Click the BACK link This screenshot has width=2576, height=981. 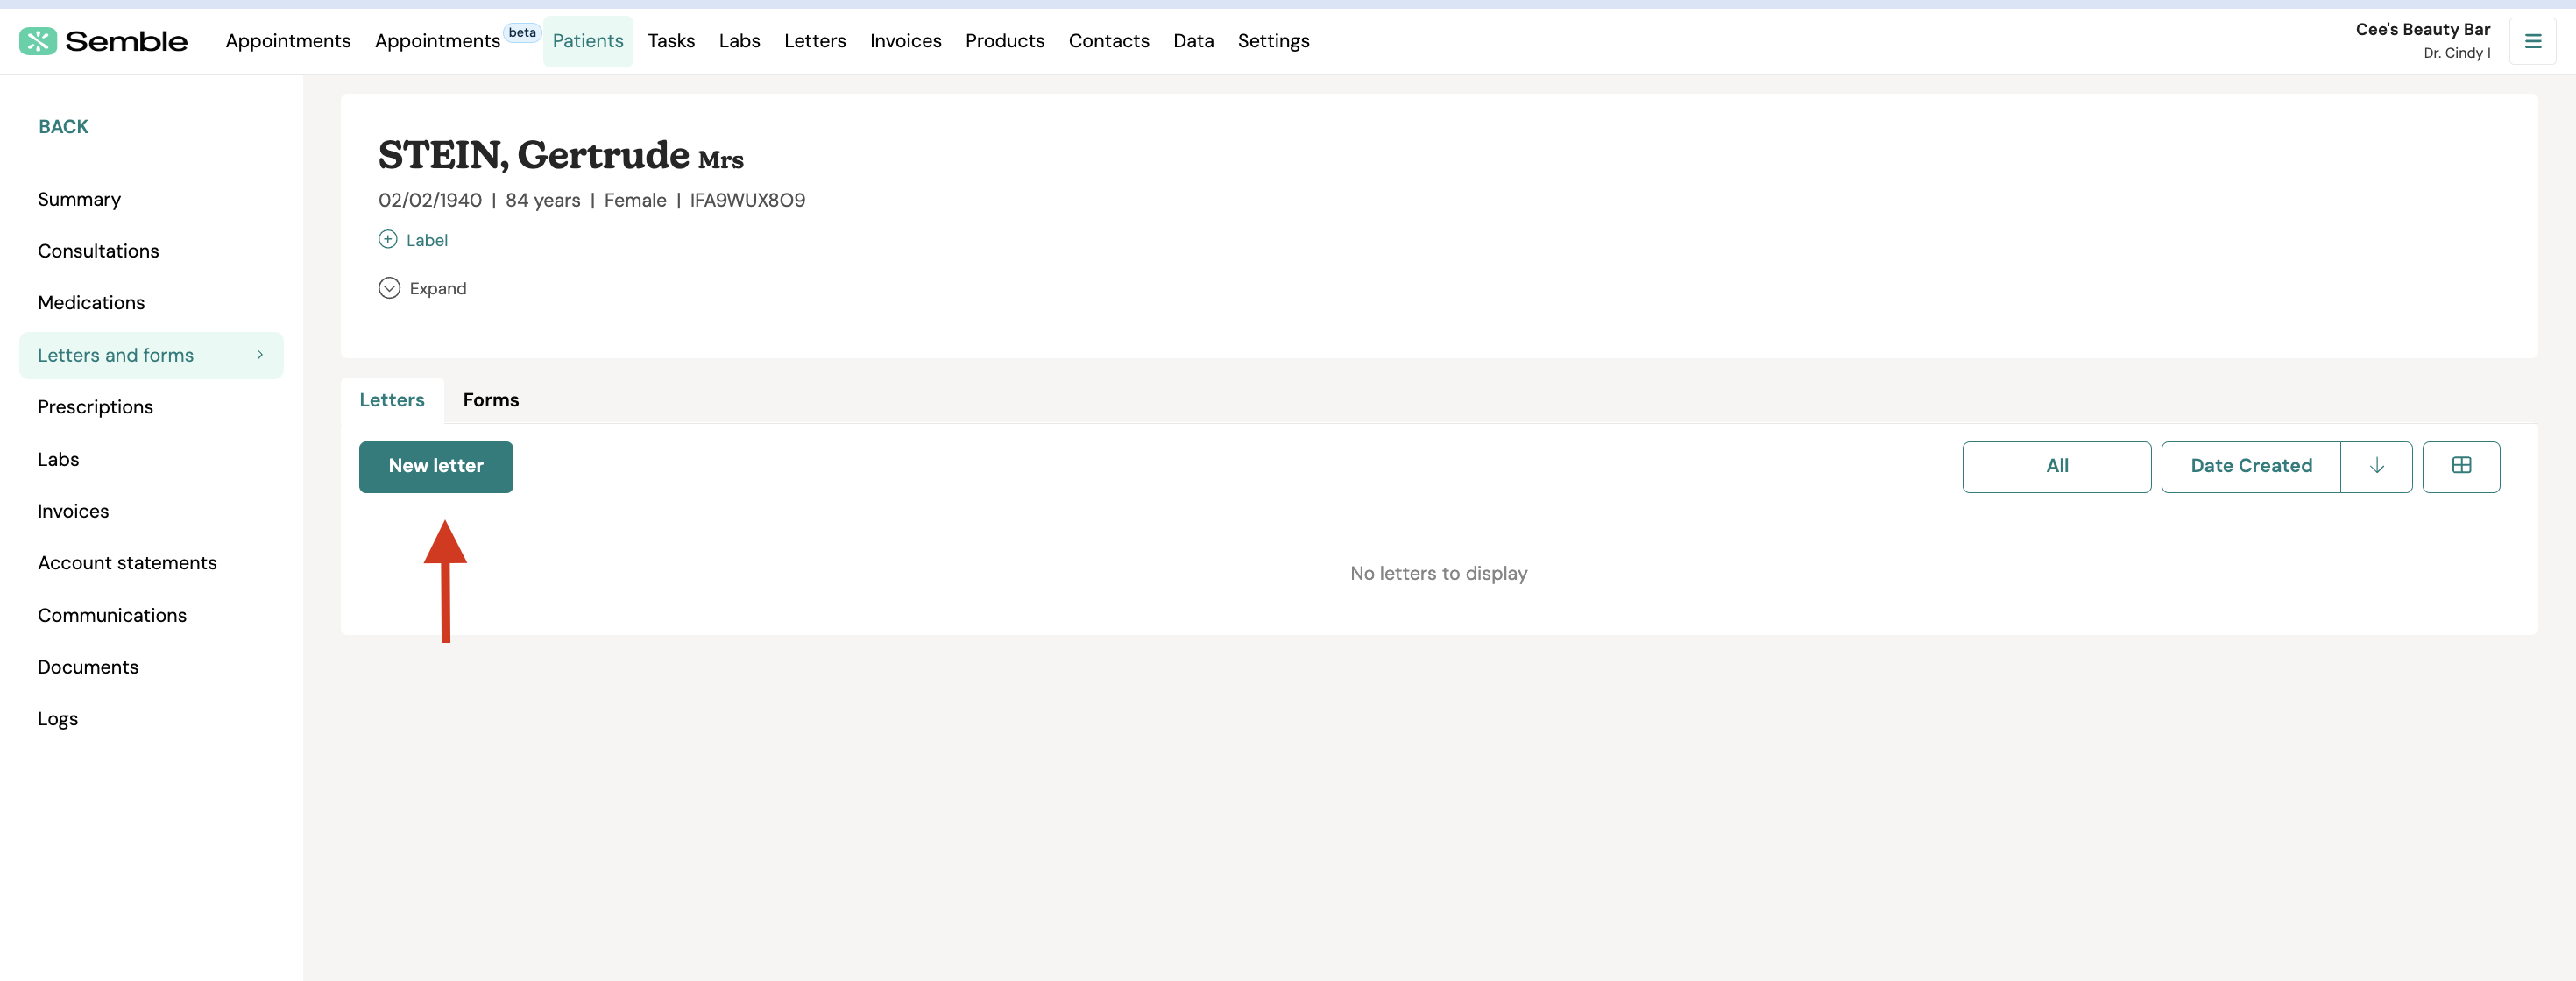tap(63, 127)
